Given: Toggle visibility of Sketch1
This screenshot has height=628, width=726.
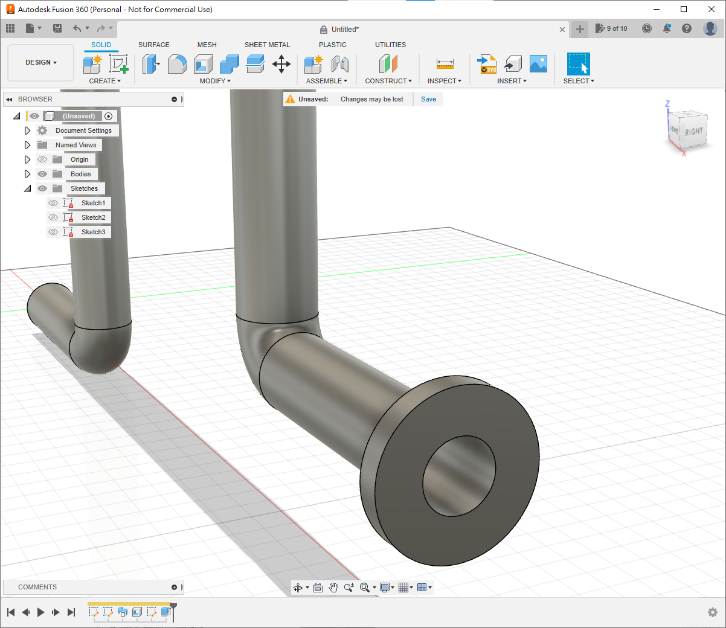Looking at the screenshot, I should (53, 203).
